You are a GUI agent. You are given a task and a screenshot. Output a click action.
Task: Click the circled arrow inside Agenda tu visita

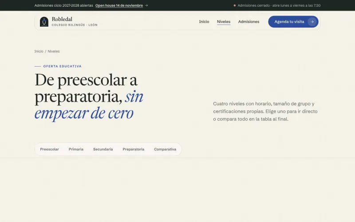click(x=312, y=22)
